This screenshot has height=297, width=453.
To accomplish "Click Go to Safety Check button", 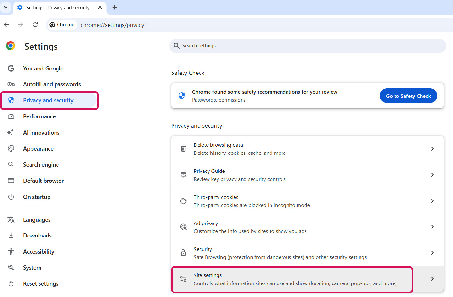I will point(408,96).
